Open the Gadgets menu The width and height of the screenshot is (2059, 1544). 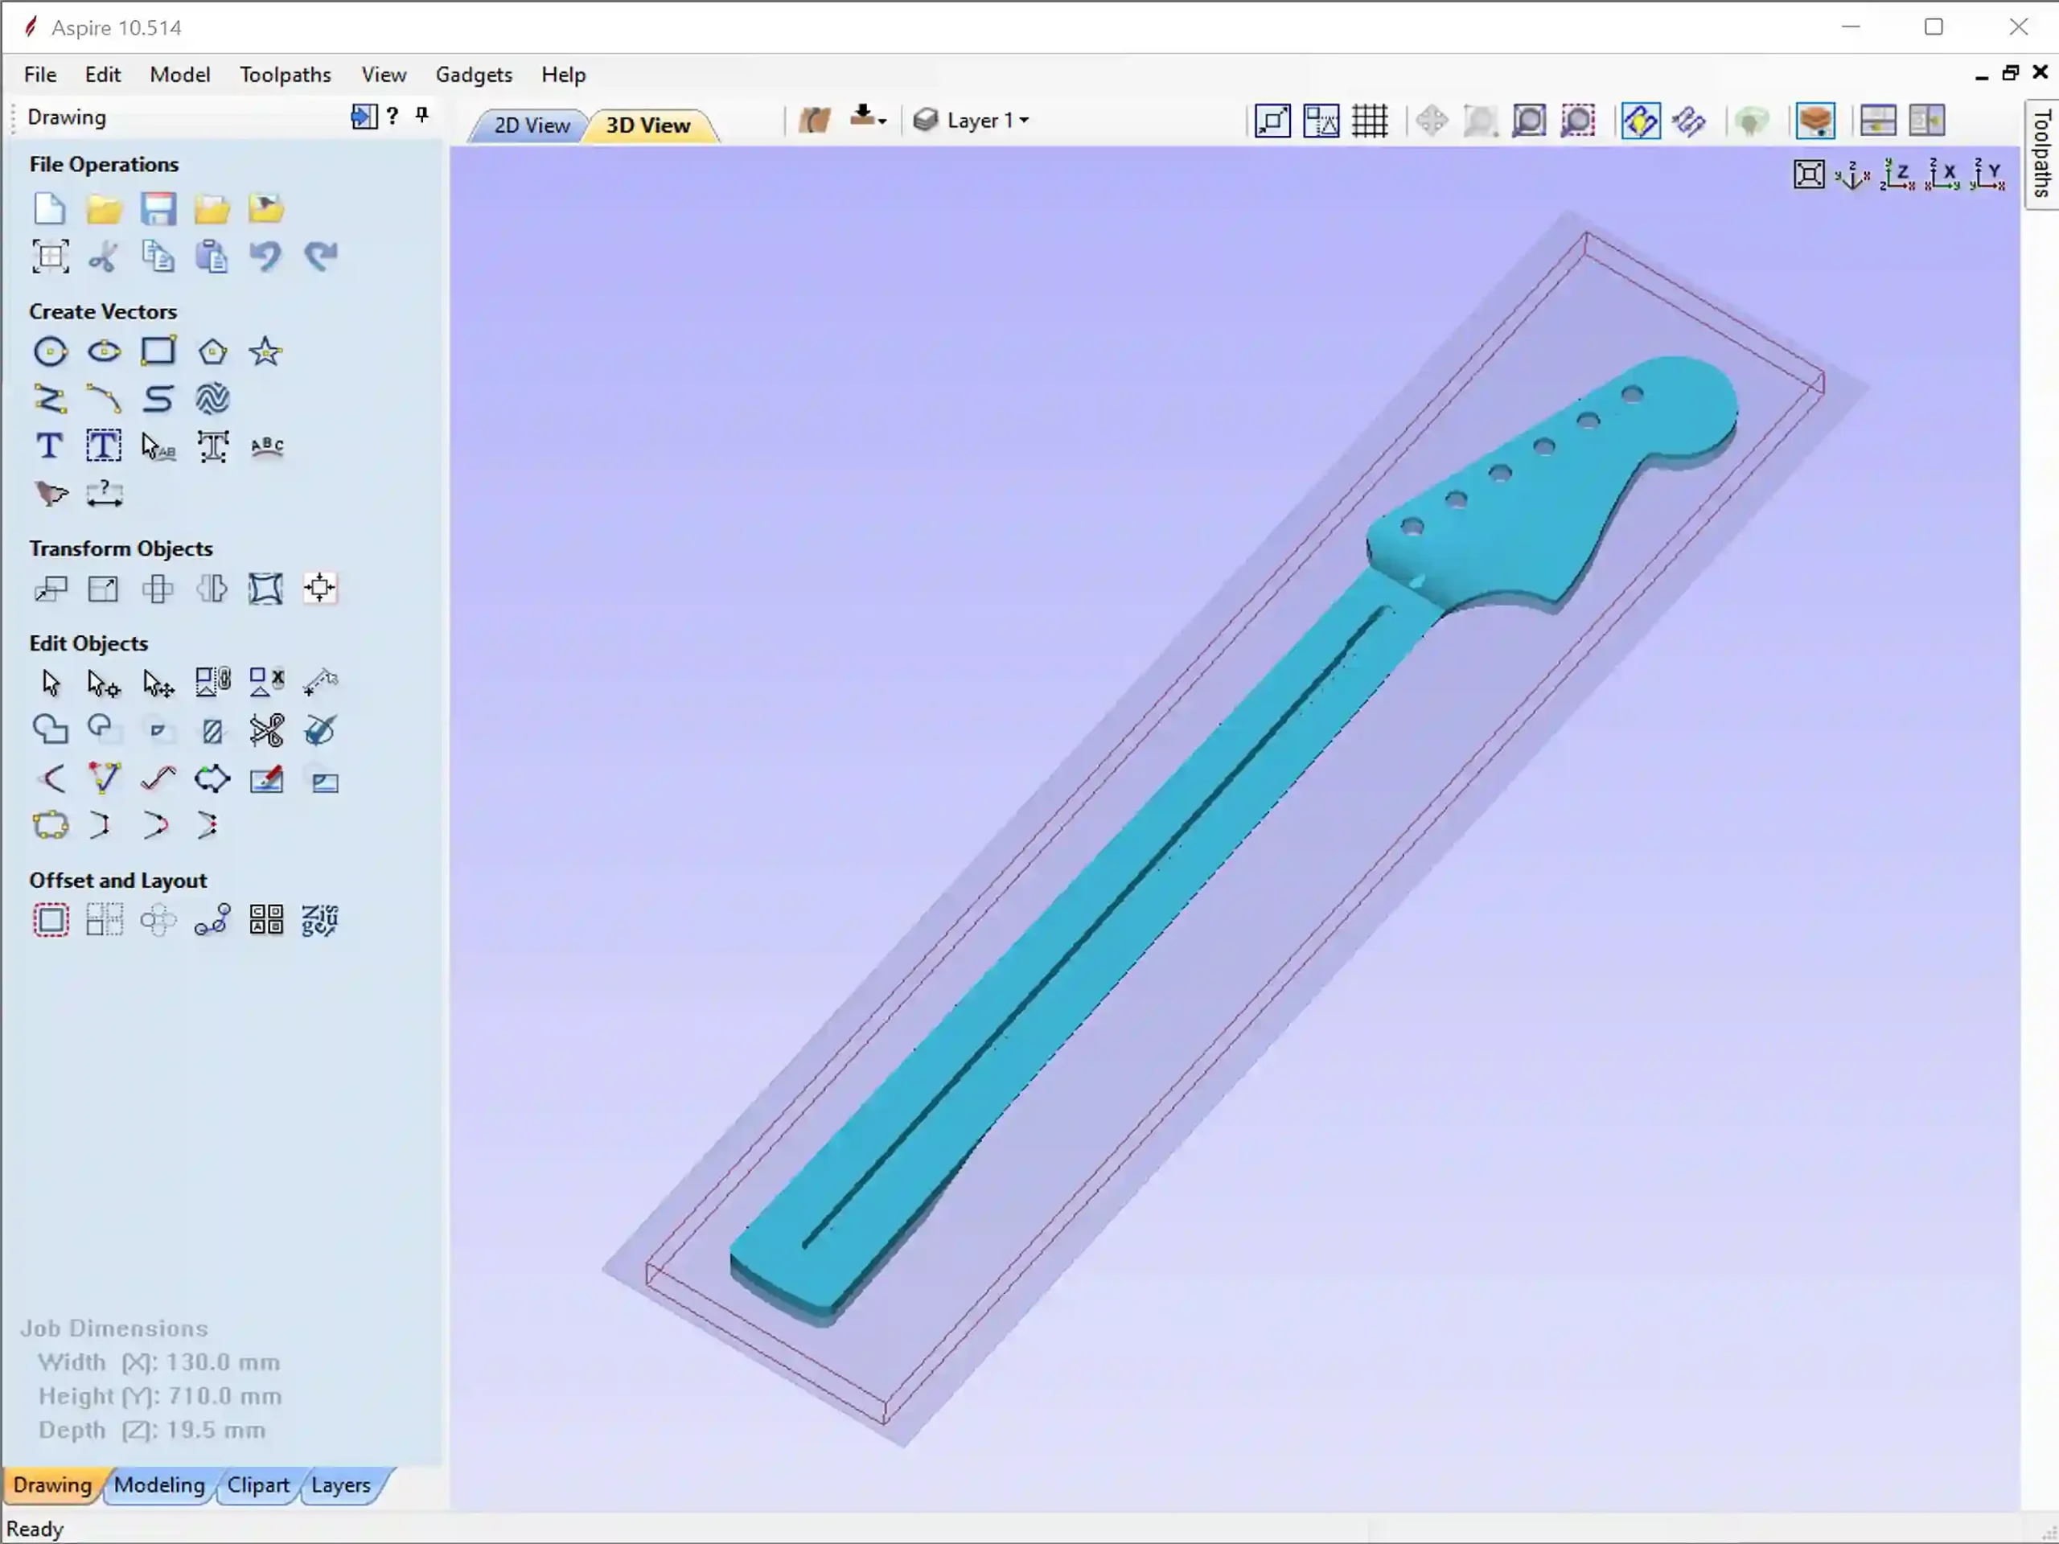coord(474,75)
